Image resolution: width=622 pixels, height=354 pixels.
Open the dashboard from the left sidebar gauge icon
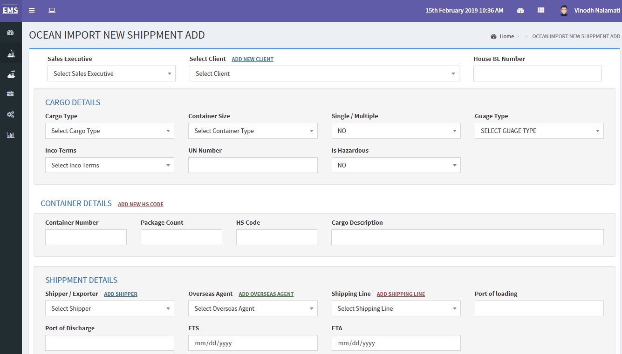[11, 33]
